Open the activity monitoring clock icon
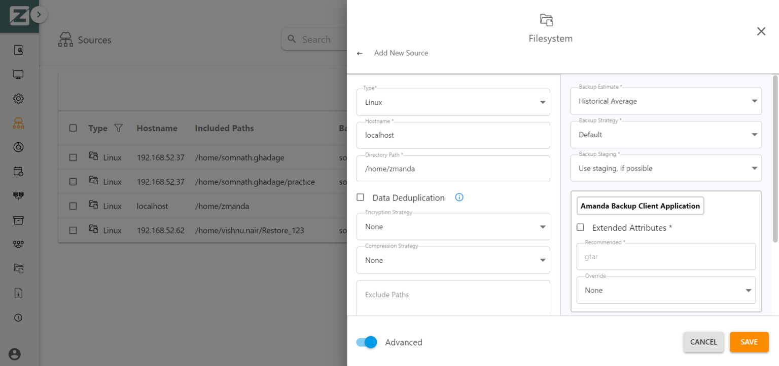This screenshot has height=366, width=779. (x=18, y=147)
